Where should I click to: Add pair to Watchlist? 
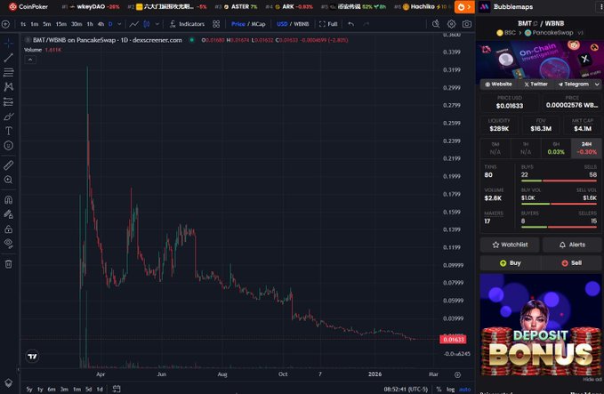pos(510,245)
